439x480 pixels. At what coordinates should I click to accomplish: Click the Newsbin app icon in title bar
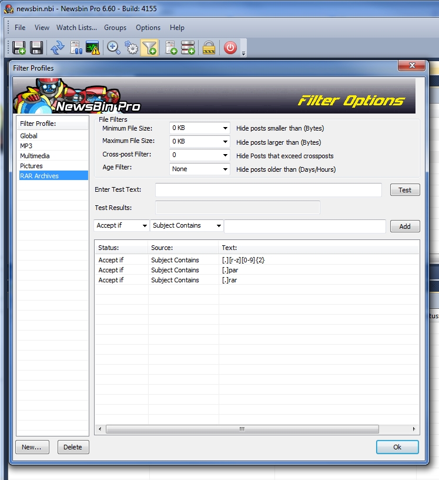pyautogui.click(x=8, y=9)
